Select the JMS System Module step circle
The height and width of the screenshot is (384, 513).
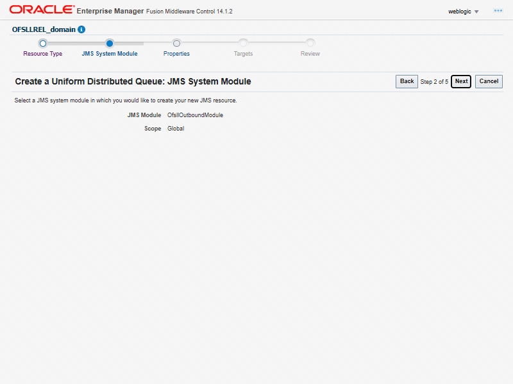(110, 44)
